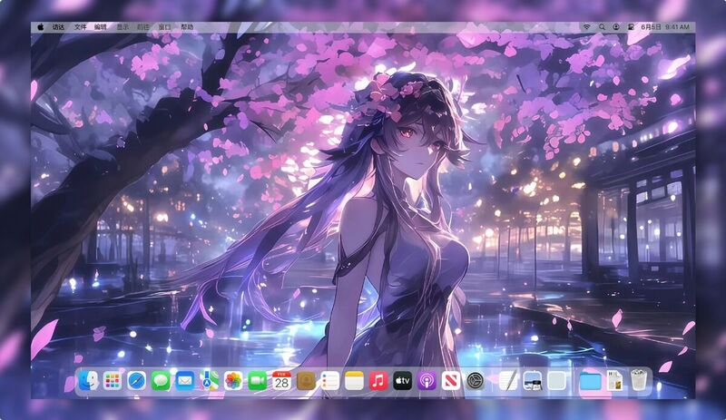Open the blue Downloads folder in the Dock
Image resolution: width=726 pixels, height=420 pixels.
coord(591,381)
